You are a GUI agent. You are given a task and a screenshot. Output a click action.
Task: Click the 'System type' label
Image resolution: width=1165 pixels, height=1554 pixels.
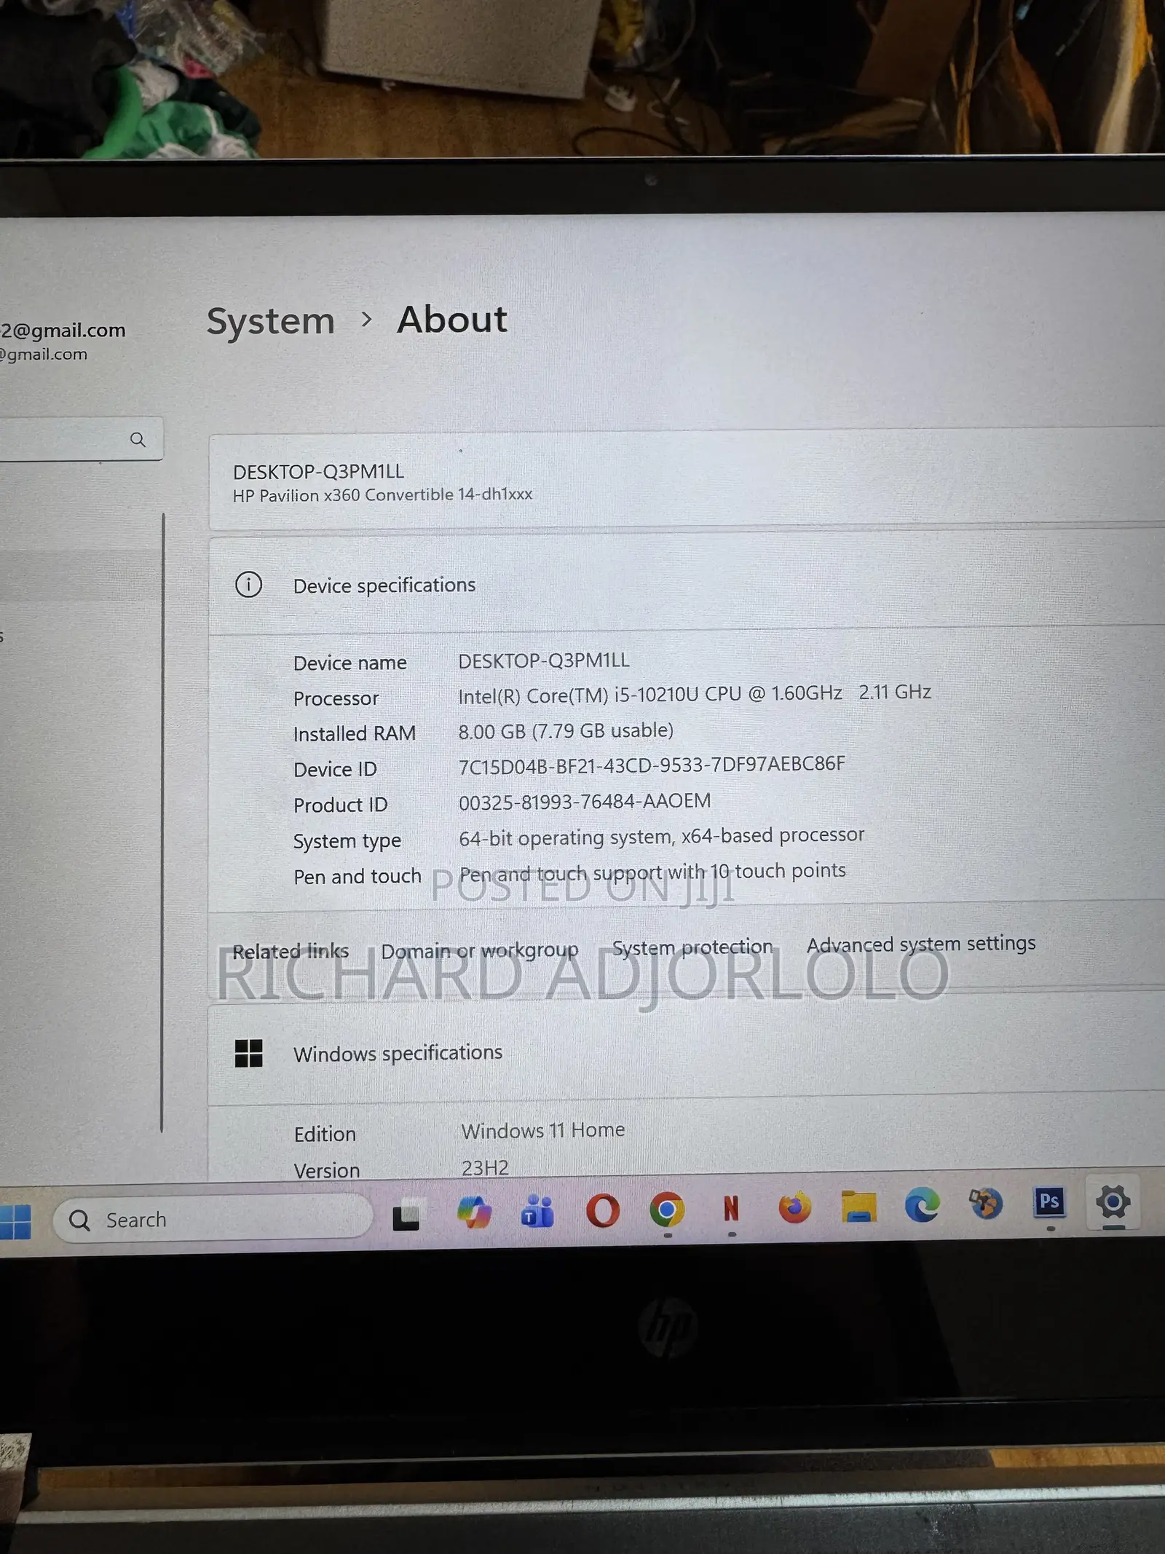(x=347, y=842)
